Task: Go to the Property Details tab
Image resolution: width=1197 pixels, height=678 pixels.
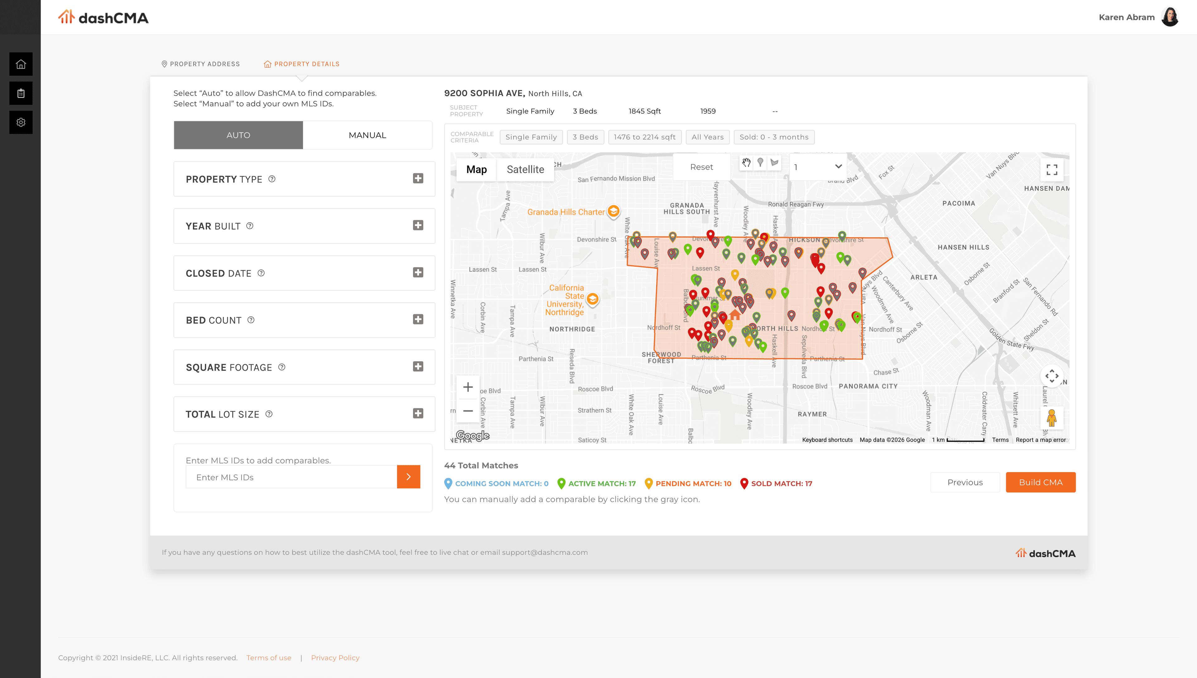Action: (301, 64)
